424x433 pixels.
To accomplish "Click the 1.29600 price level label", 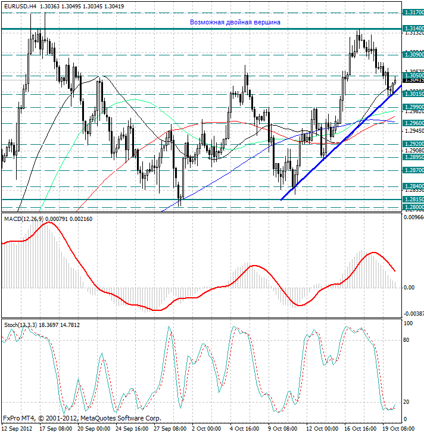I will coord(413,123).
